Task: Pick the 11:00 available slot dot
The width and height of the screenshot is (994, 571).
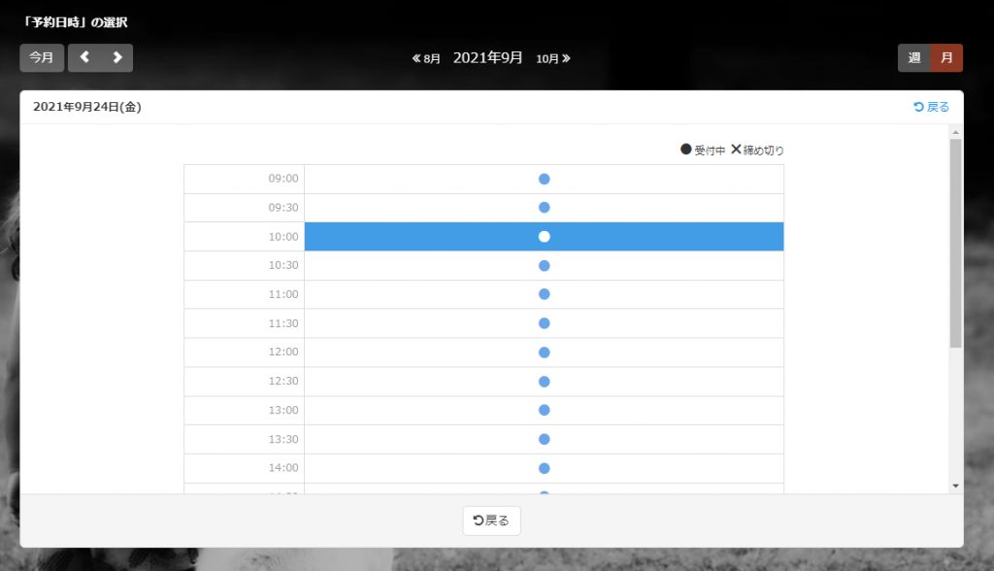Action: click(x=544, y=294)
